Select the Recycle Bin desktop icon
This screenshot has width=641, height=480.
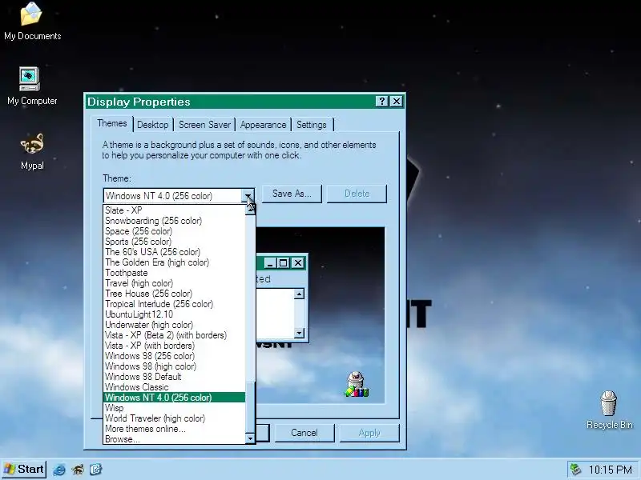pyautogui.click(x=609, y=410)
